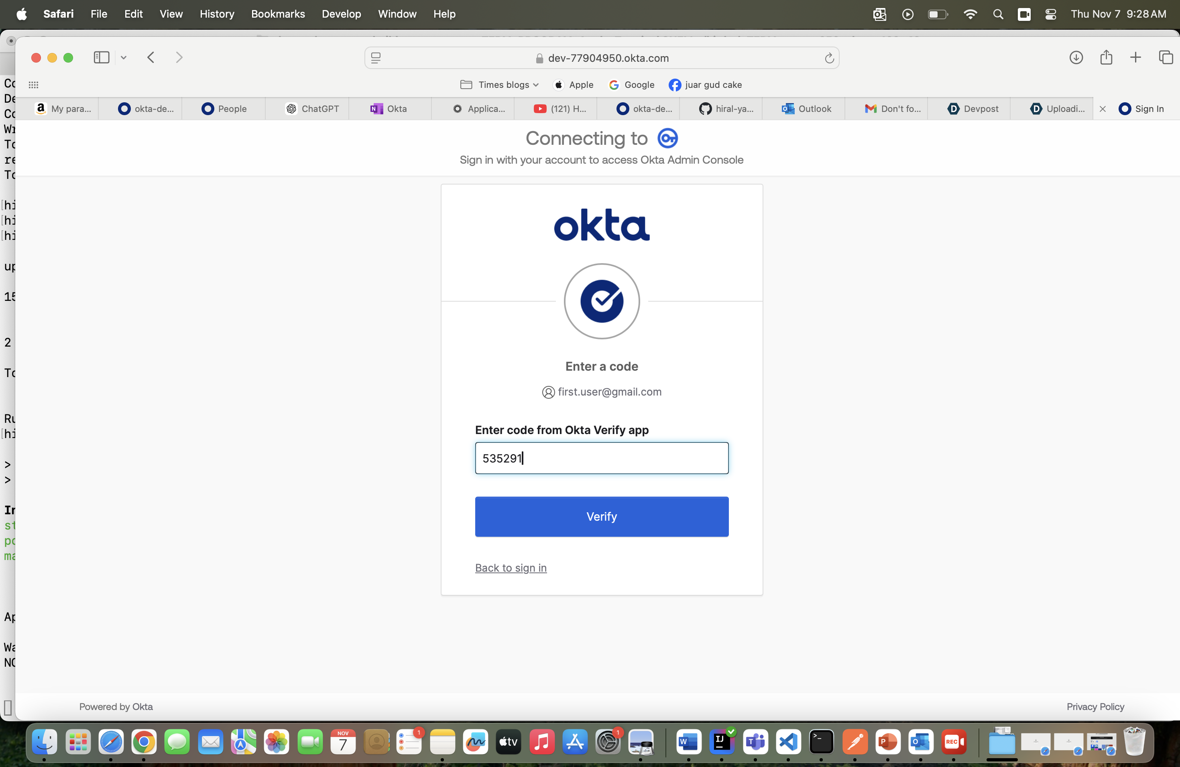Image resolution: width=1180 pixels, height=767 pixels.
Task: Click the Safari sidebar toggle icon
Action: tap(101, 57)
